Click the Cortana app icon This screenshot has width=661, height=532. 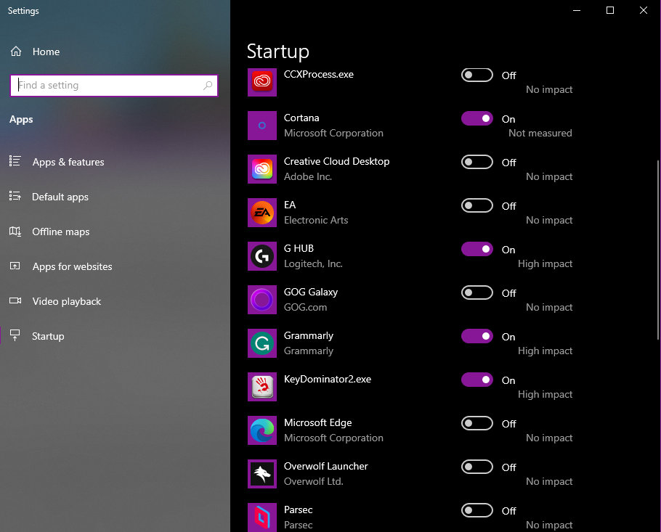(x=262, y=126)
